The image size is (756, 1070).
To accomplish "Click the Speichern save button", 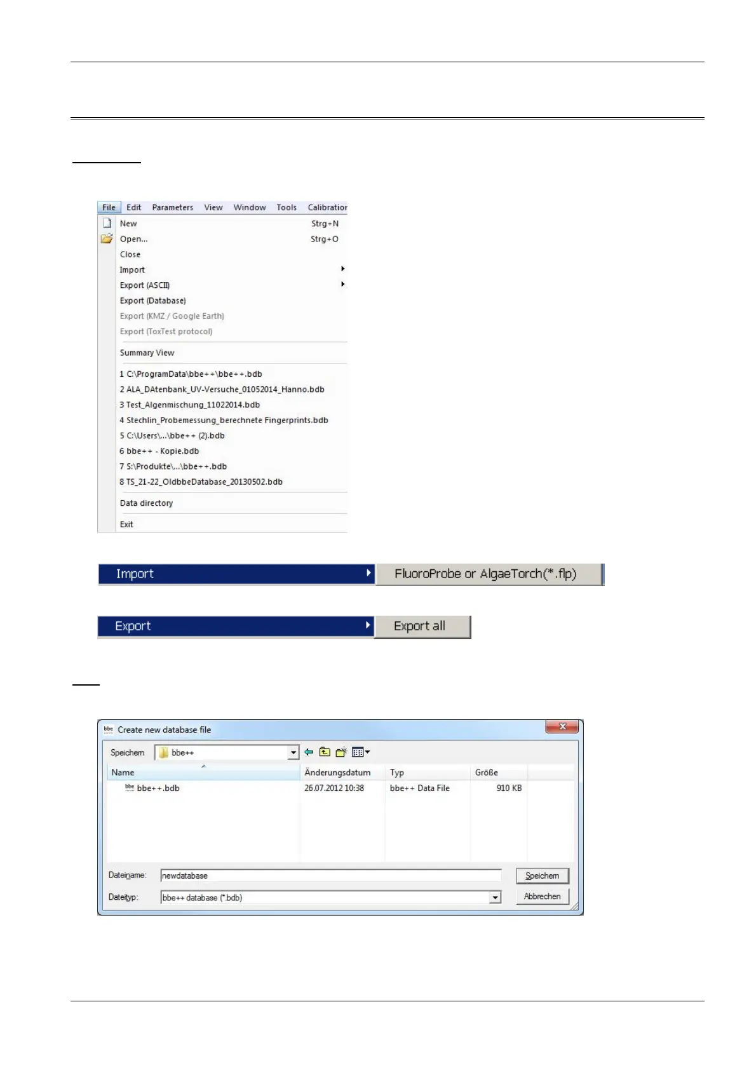I will tap(542, 876).
